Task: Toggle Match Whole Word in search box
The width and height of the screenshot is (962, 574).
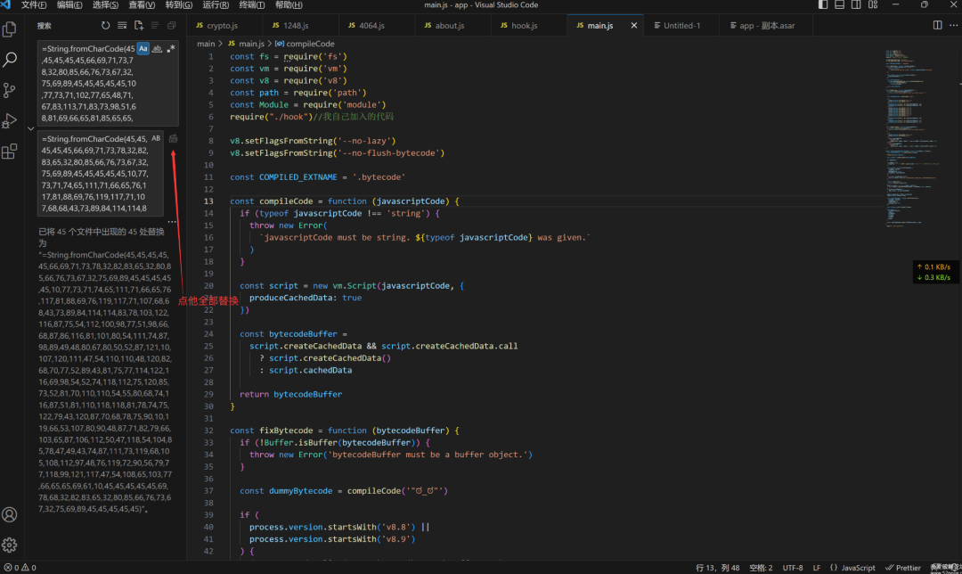Action: tap(157, 48)
